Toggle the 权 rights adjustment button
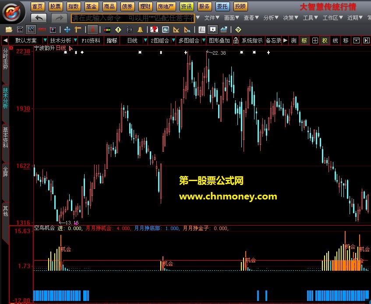371x304 pixels. 325,41
